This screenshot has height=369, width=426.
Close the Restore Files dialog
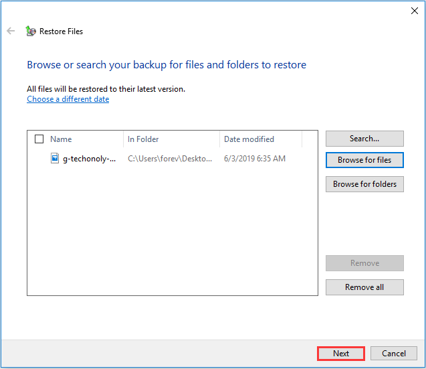click(414, 11)
